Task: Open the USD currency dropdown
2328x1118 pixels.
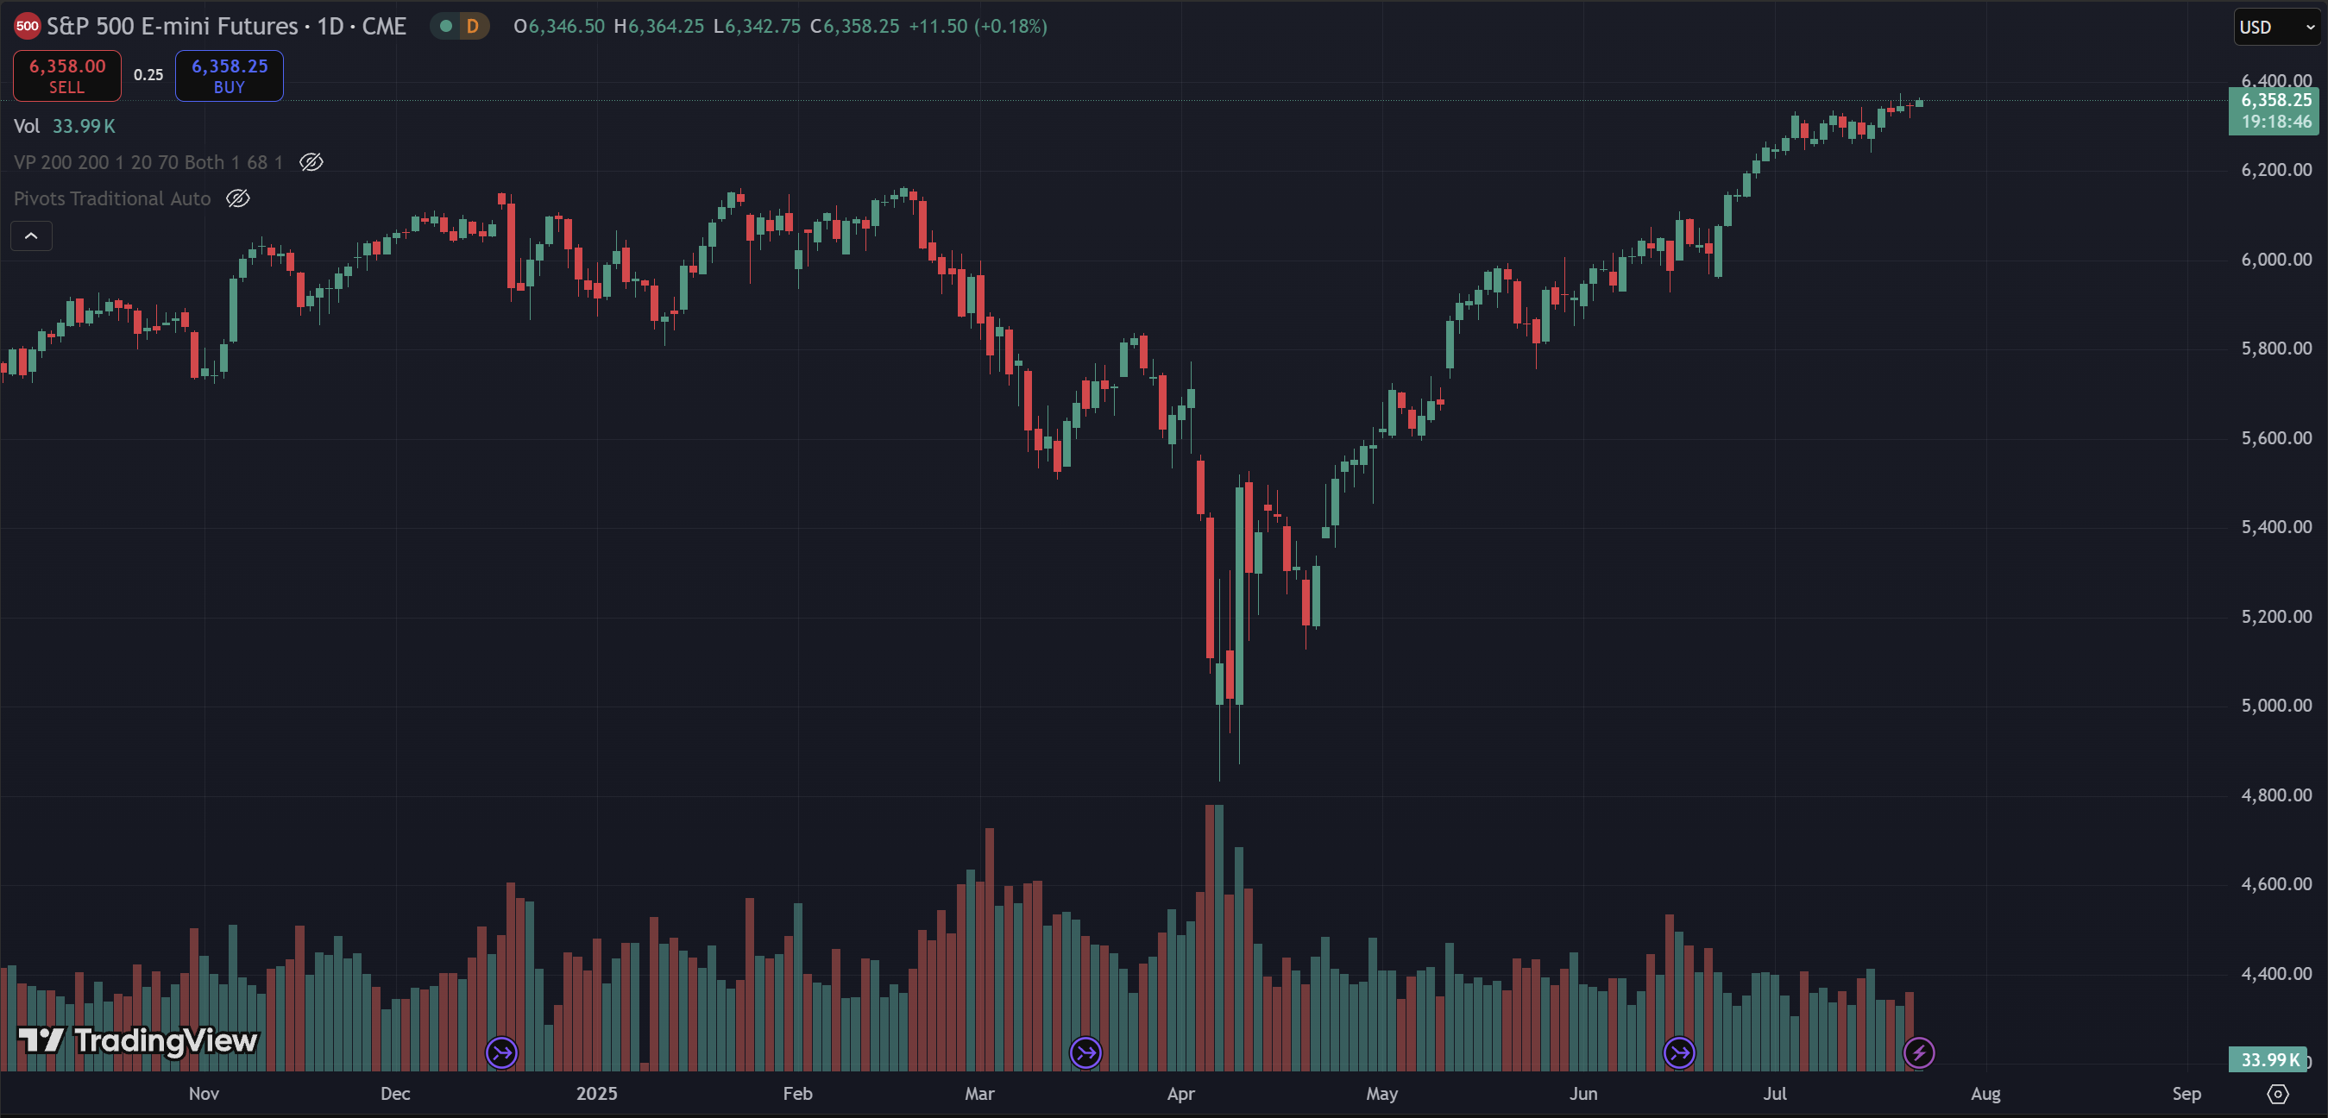Action: (2275, 27)
